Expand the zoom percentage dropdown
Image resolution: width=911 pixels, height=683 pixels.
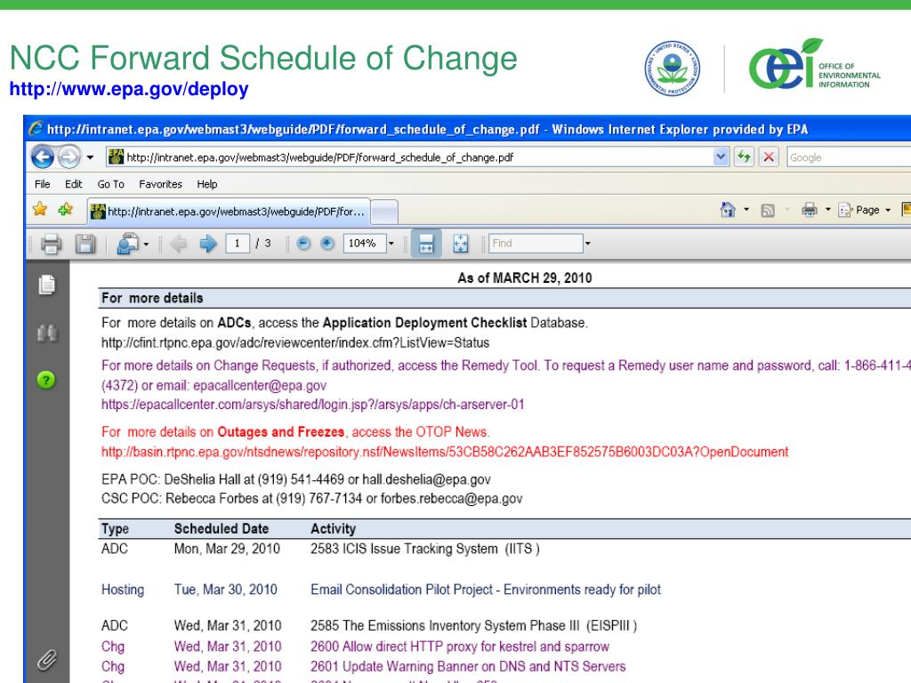tap(391, 244)
